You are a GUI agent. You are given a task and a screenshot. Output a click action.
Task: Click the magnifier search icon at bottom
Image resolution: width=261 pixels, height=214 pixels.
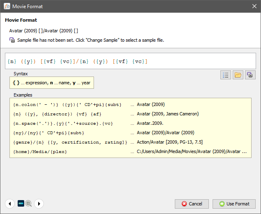click(28, 203)
